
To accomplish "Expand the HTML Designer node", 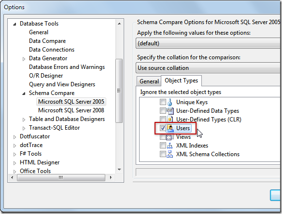I will pyautogui.click(x=15, y=163).
